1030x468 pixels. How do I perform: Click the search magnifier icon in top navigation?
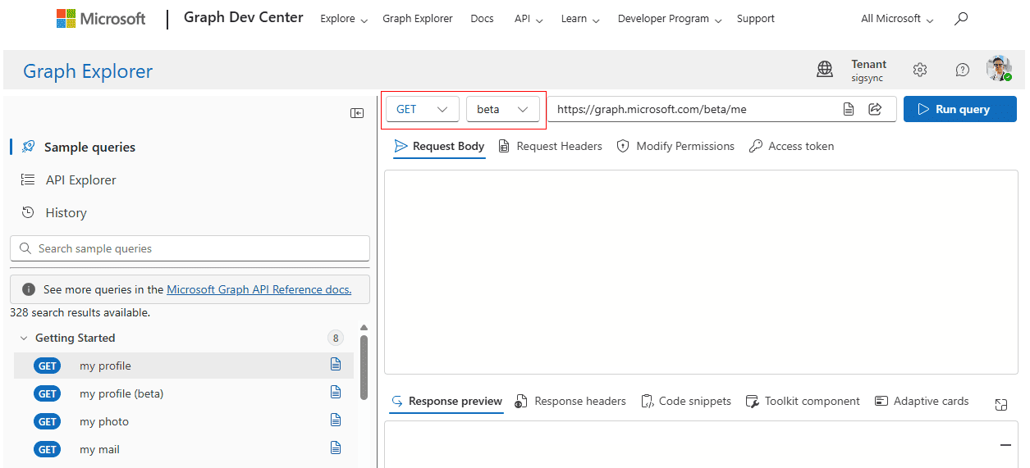coord(961,19)
